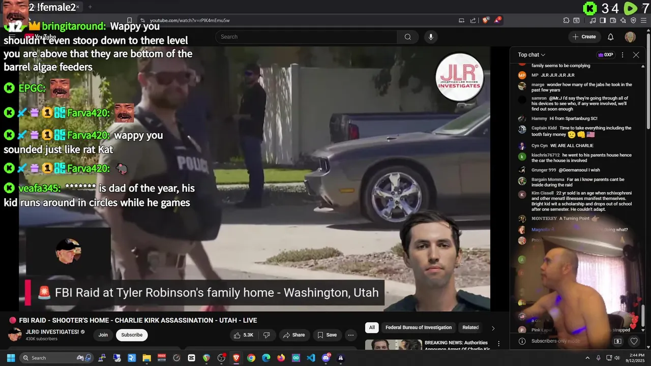Viewport: 651px width, 366px height.
Task: Select the All filter chip
Action: pos(372,327)
